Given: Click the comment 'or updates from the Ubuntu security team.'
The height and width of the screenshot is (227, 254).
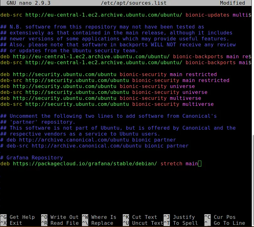Looking at the screenshot, I should coord(69,51).
